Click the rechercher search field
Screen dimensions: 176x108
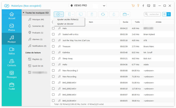coord(152,14)
